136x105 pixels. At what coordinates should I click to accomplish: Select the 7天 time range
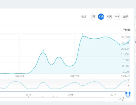click(x=93, y=17)
